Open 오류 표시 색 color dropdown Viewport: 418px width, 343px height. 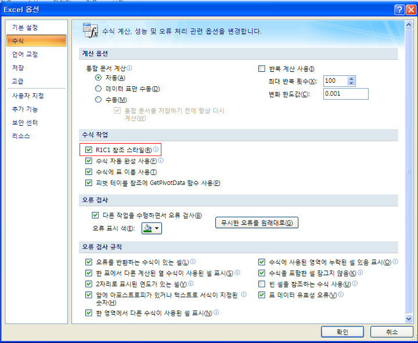click(152, 228)
